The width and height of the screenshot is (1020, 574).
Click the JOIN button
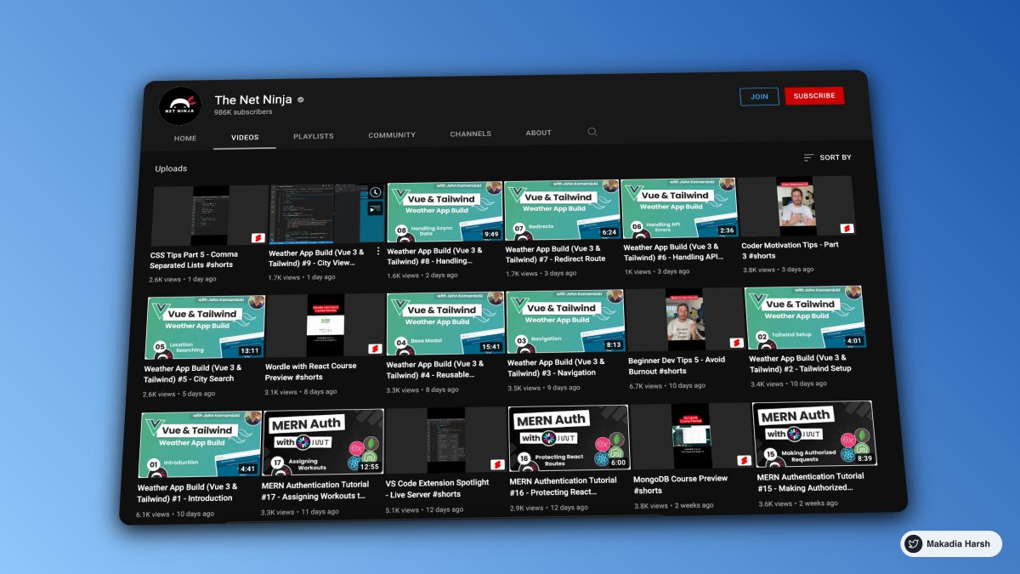click(x=759, y=96)
